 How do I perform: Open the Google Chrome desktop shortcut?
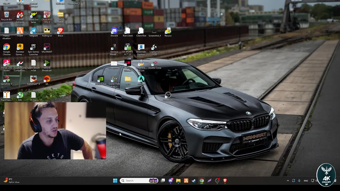tap(6, 50)
